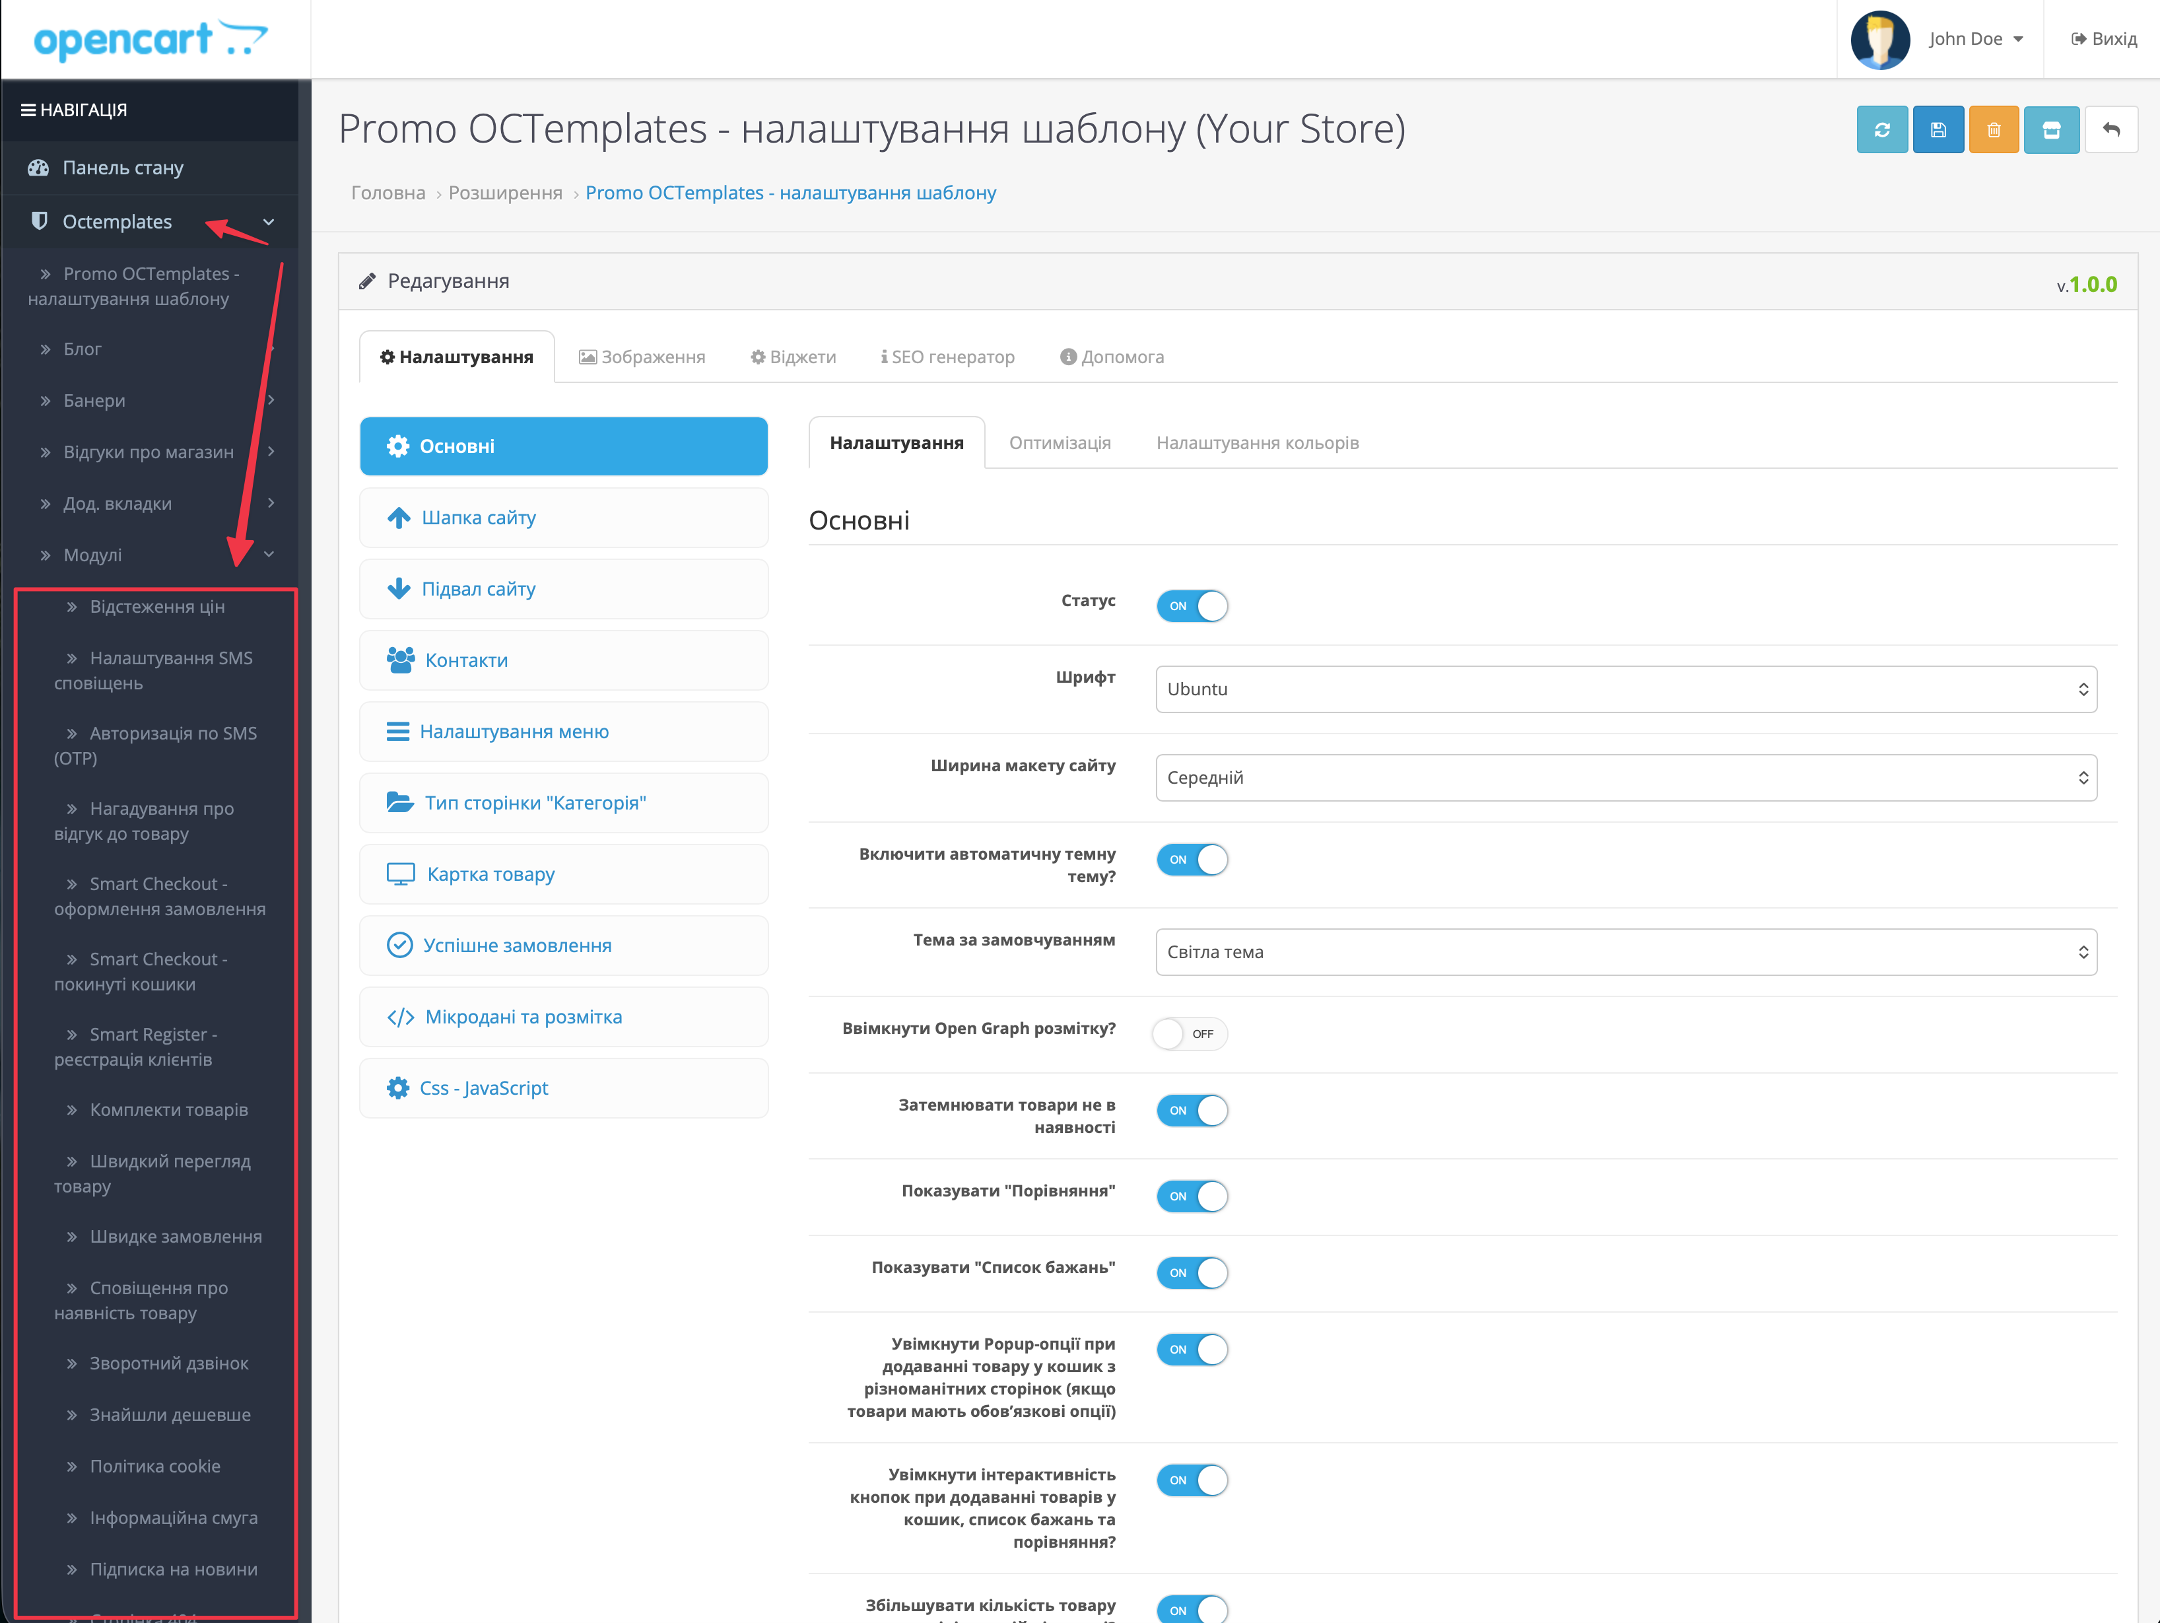Viewport: 2160px width, 1623px height.
Task: Toggle the Статус switch off
Action: [x=1192, y=605]
